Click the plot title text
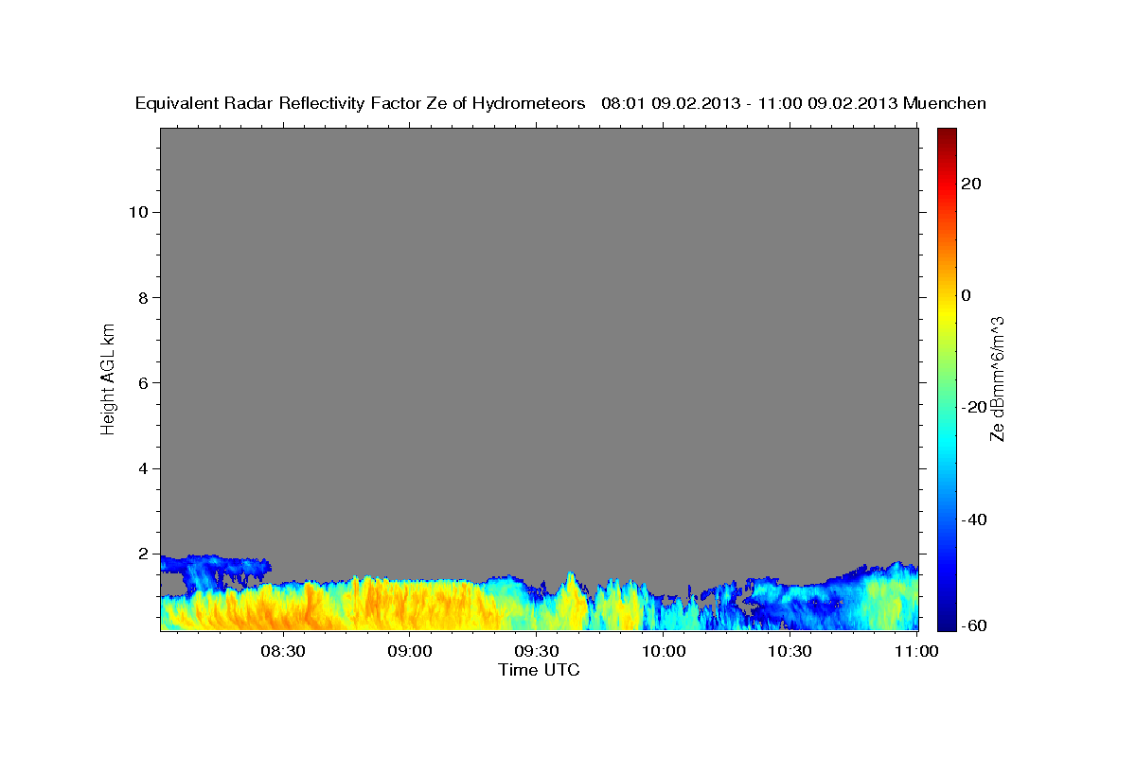1136x757 pixels. point(561,103)
